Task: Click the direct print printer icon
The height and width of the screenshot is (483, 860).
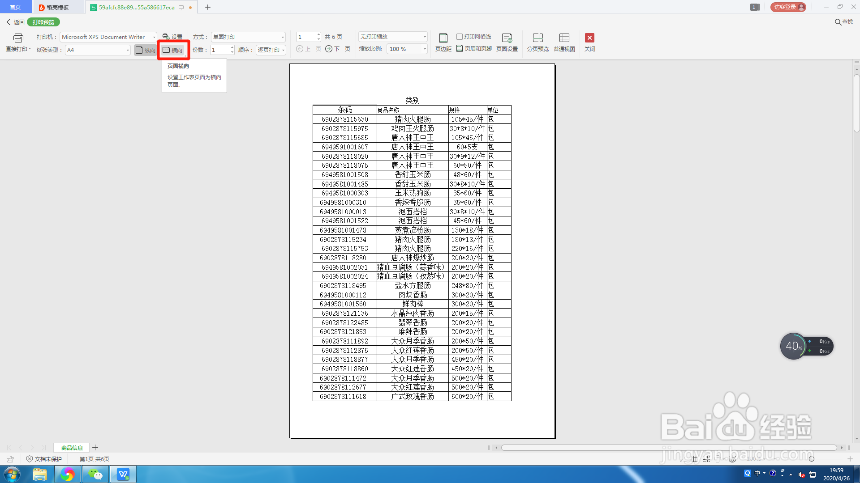Action: point(18,38)
